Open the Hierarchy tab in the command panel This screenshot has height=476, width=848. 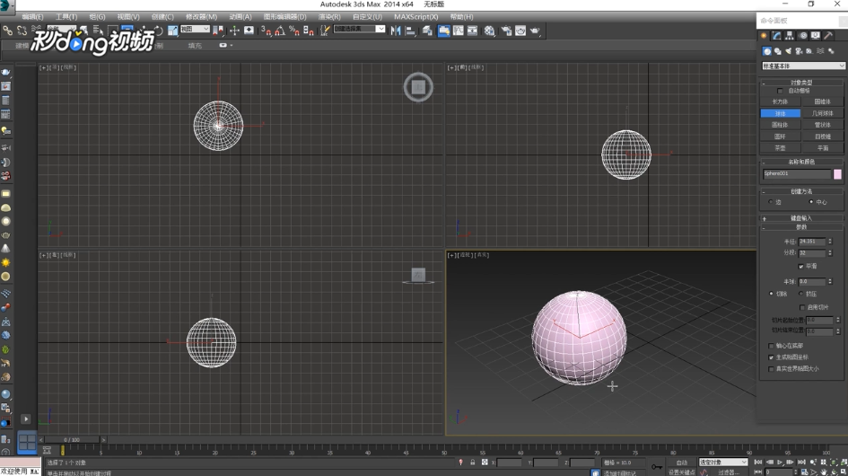(x=790, y=36)
